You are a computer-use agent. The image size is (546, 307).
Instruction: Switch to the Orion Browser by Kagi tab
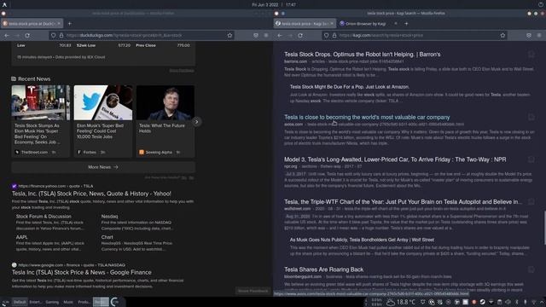365,24
